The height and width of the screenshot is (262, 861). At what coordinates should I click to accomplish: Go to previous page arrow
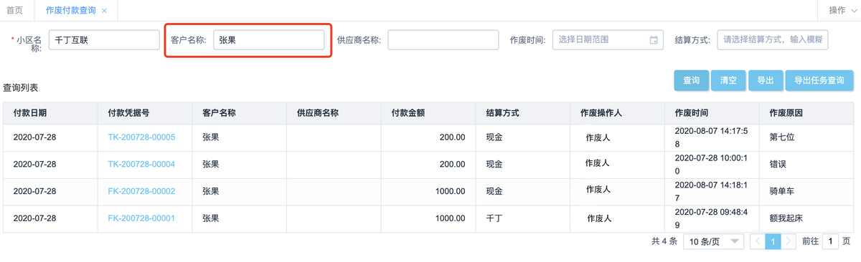[757, 242]
